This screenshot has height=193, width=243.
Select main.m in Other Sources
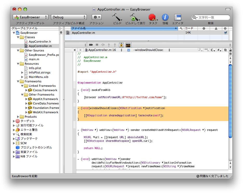pos(34,59)
